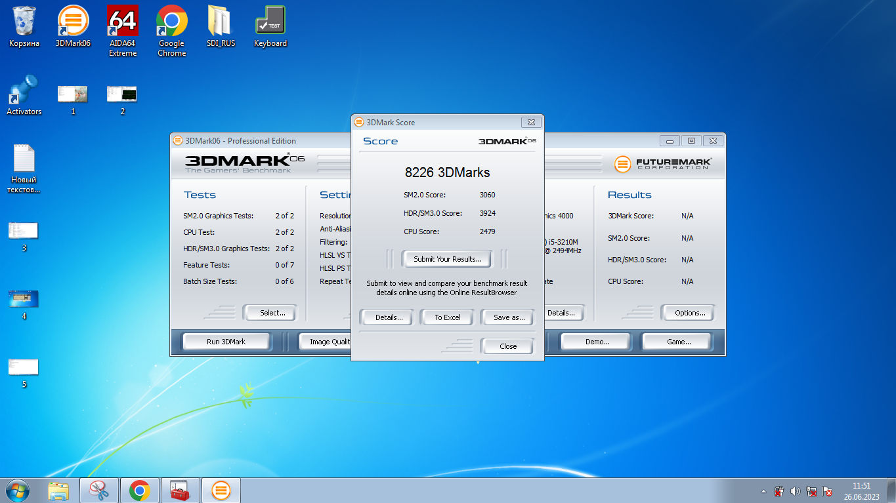
Task: Click the CPU Test label in Tests
Action: pyautogui.click(x=199, y=232)
